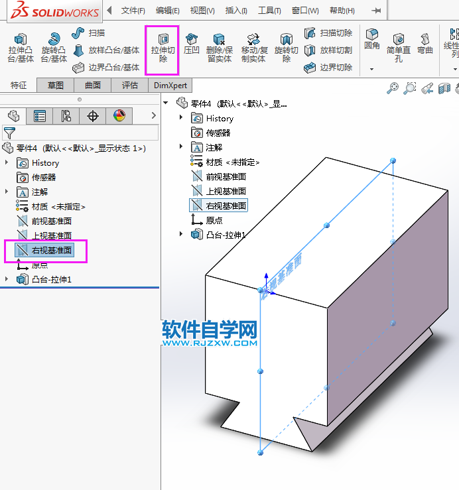
Task: Pin the menu bar with pushpin
Action: click(x=376, y=11)
